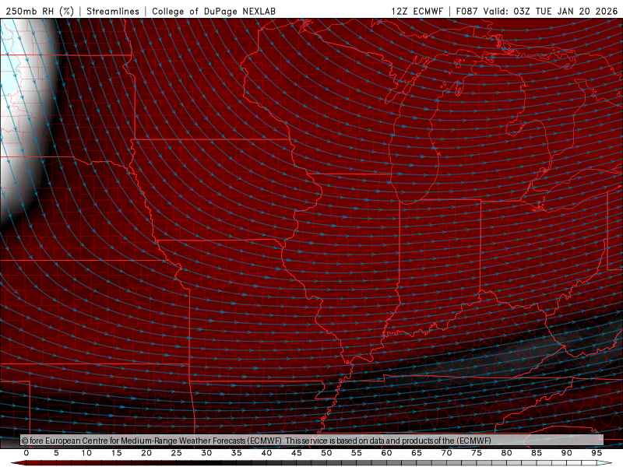
Task: Click the '65' label on the color scale
Action: (417, 453)
